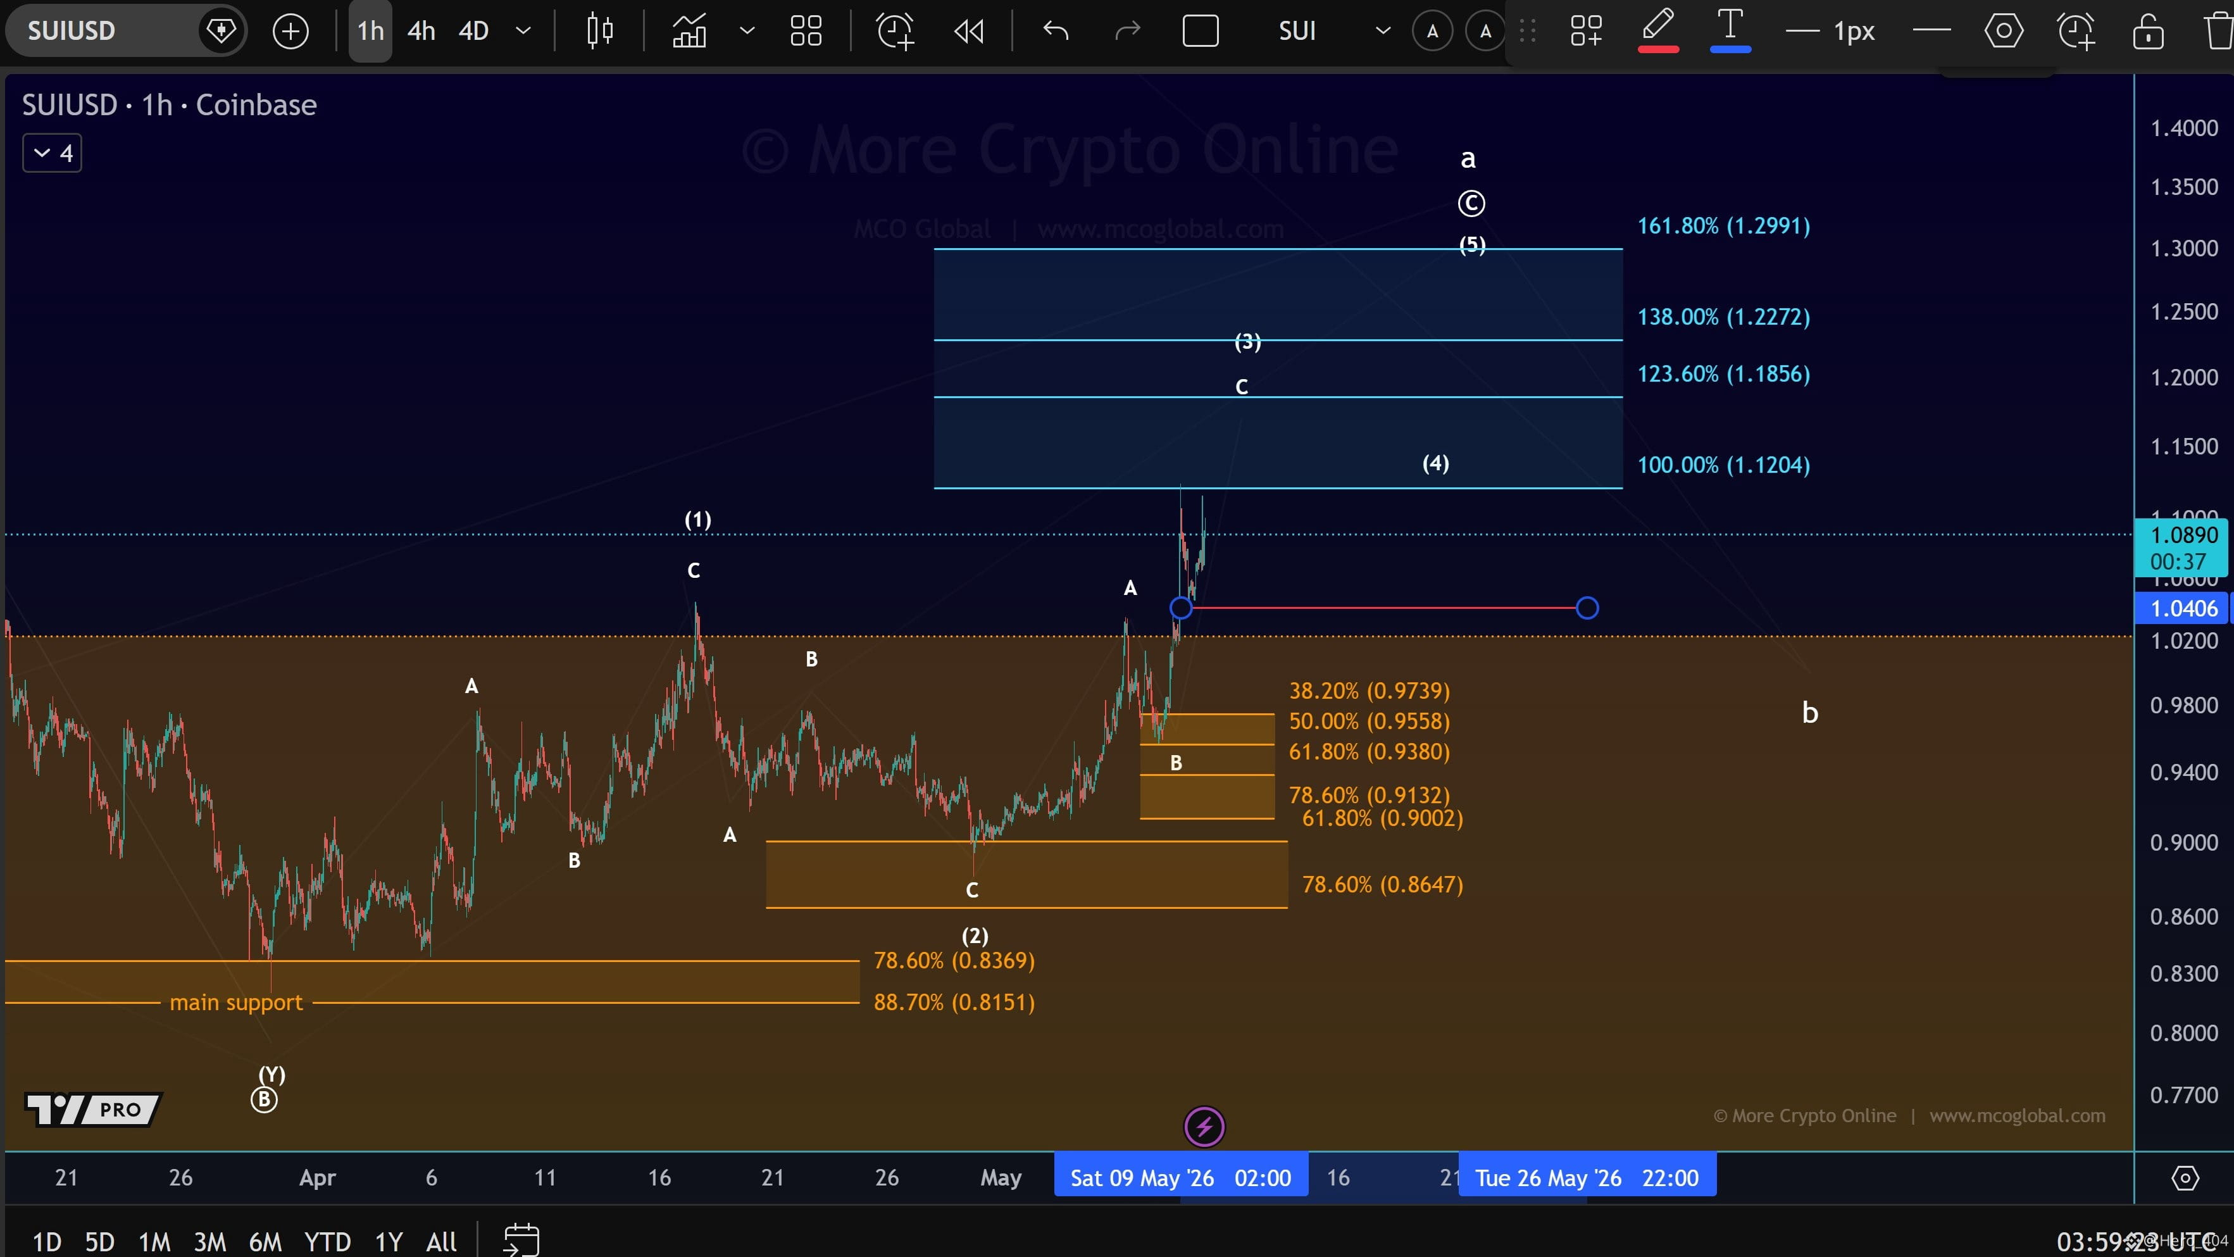Undo the last chart action
Screen dimensions: 2234x1257
1056,31
